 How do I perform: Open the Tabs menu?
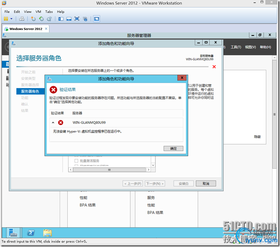pos(49,12)
